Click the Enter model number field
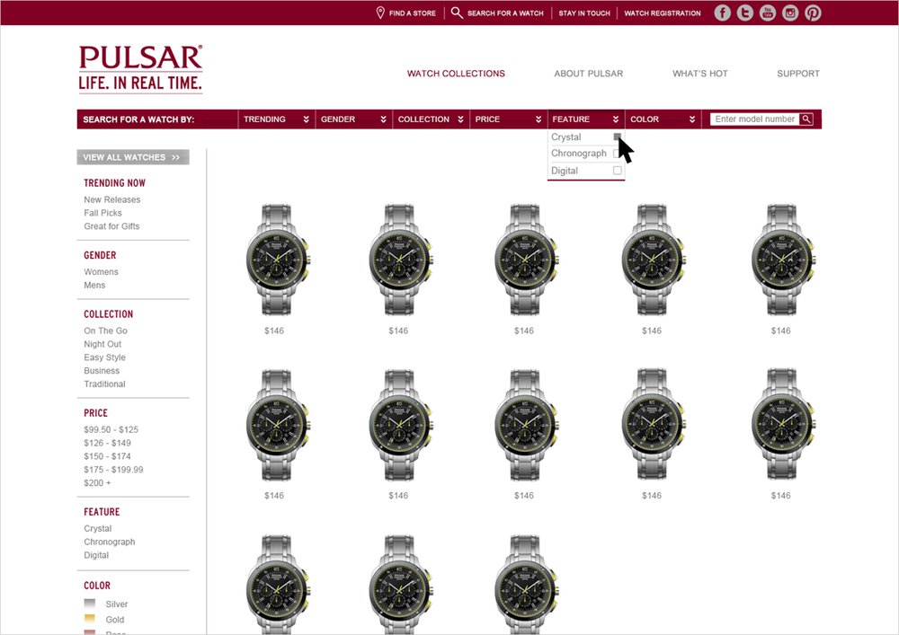The height and width of the screenshot is (635, 899). (754, 119)
